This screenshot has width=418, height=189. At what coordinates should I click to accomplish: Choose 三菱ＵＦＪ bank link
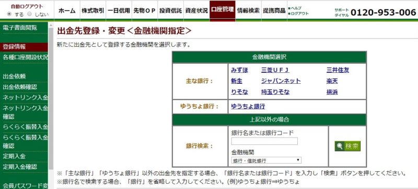275,70
